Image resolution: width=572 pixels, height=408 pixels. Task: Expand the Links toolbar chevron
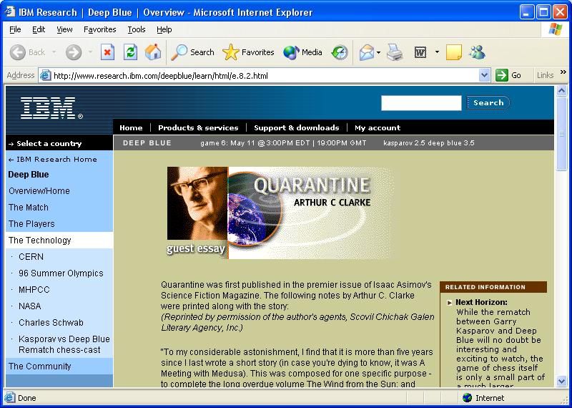coord(563,72)
